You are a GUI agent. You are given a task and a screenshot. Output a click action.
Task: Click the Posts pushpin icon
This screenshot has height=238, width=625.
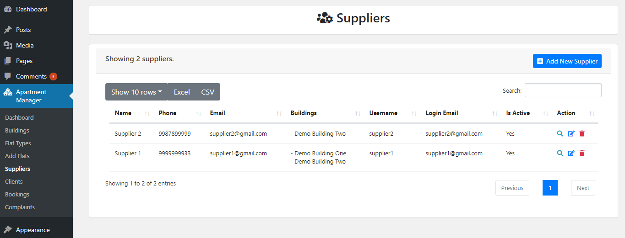(8, 30)
